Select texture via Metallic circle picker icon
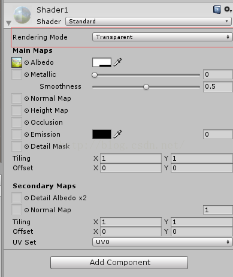233x277 pixels. (x=26, y=74)
